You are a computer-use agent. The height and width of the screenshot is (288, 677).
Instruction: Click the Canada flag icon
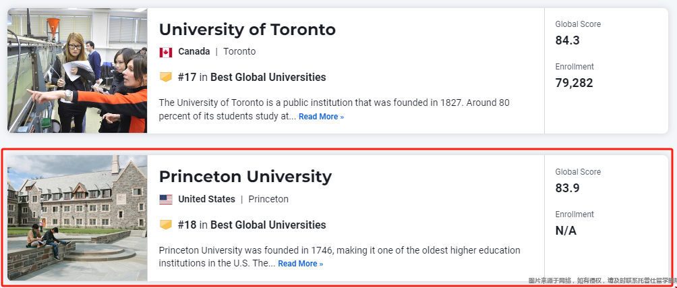tap(166, 52)
